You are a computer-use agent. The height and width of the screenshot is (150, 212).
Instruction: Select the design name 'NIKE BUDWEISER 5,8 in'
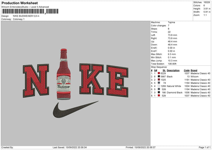tap(26, 16)
